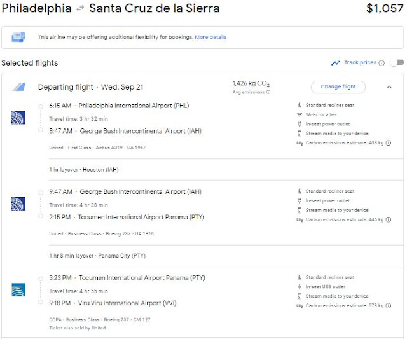Image resolution: width=407 pixels, height=339 pixels.
Task: Open the More details link
Action: pyautogui.click(x=210, y=38)
